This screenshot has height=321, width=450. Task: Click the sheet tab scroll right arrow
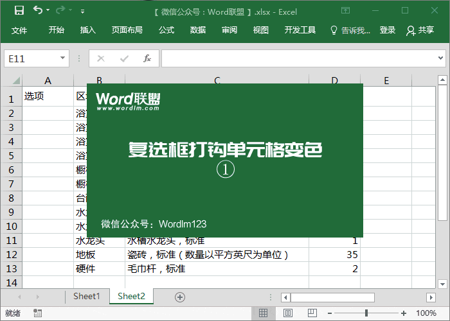[x=37, y=297]
